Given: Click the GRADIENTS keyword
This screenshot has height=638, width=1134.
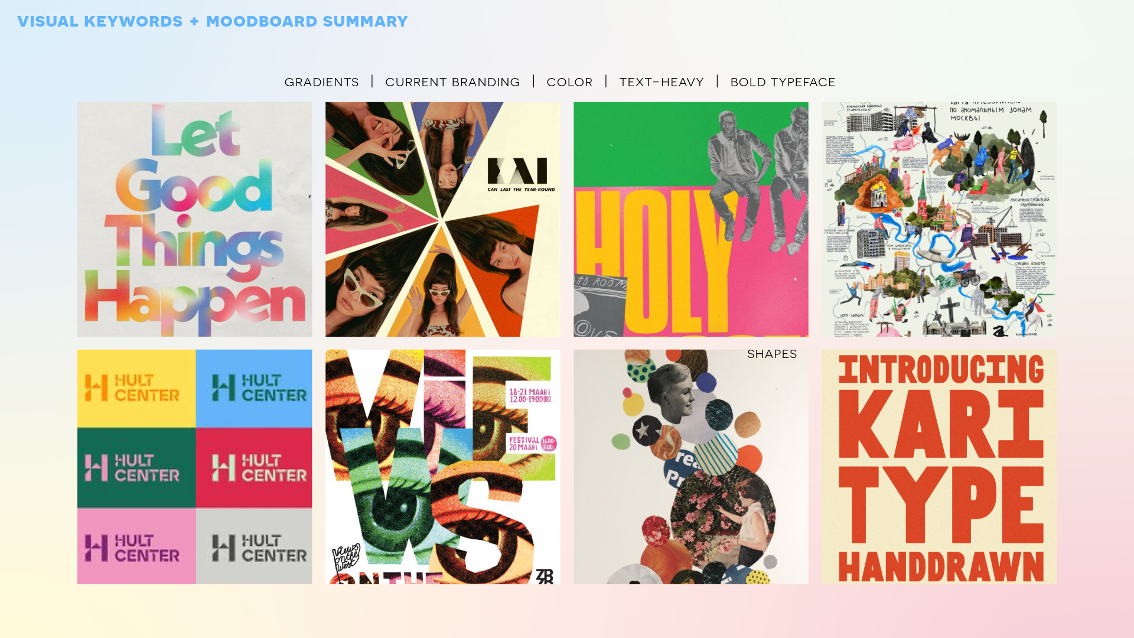Looking at the screenshot, I should click(322, 82).
